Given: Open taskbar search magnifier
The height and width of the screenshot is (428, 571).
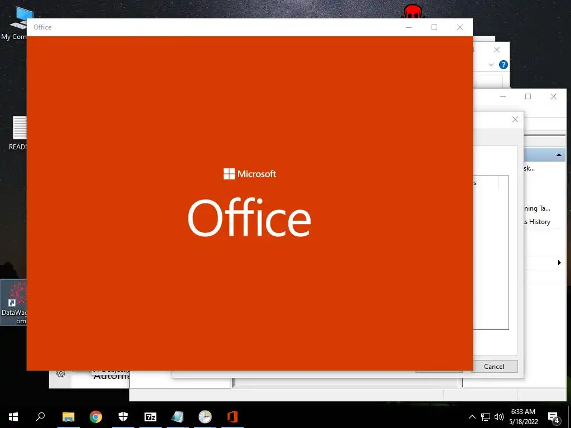Looking at the screenshot, I should 40,417.
